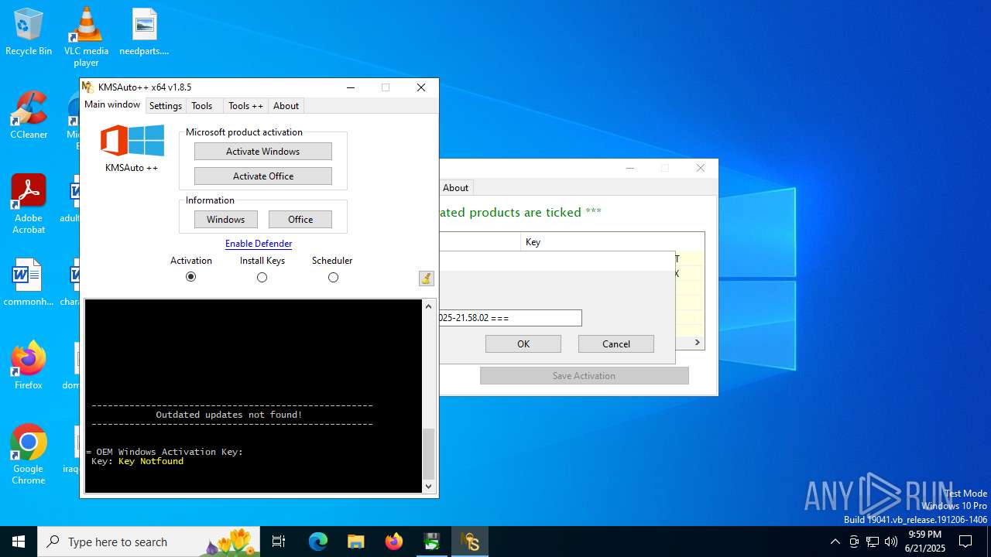Open File Explorer from the taskbar
Image resolution: width=991 pixels, height=557 pixels.
click(x=356, y=542)
